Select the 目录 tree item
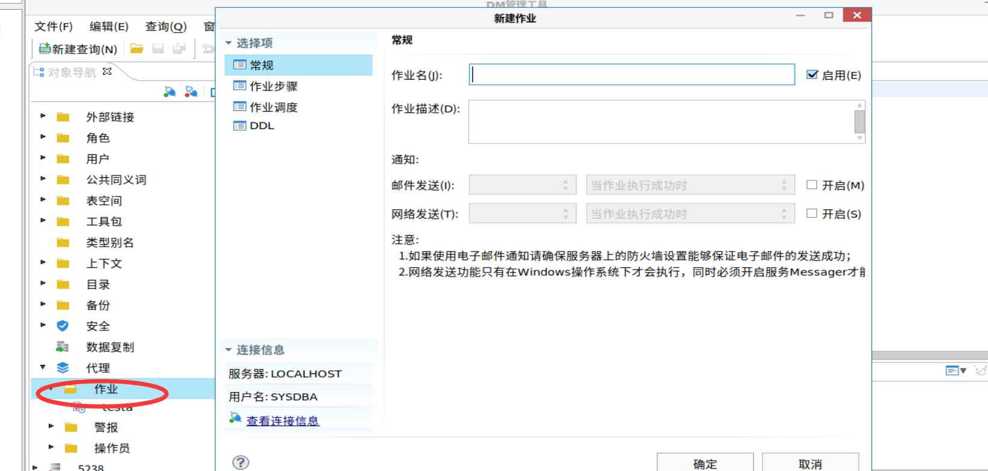This screenshot has height=471, width=988. [98, 284]
